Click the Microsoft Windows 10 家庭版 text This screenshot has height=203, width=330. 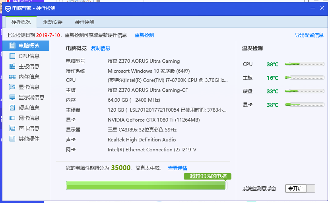pos(149,71)
